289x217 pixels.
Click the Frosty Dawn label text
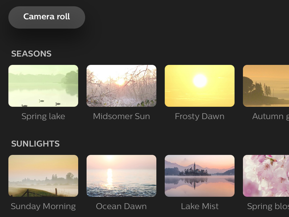tap(199, 116)
